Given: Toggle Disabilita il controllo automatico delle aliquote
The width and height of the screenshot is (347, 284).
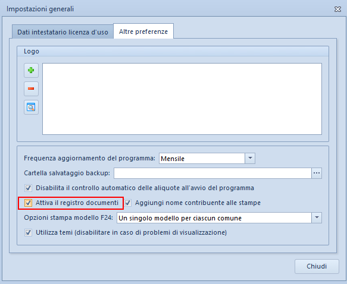Looking at the screenshot, I should click(28, 188).
